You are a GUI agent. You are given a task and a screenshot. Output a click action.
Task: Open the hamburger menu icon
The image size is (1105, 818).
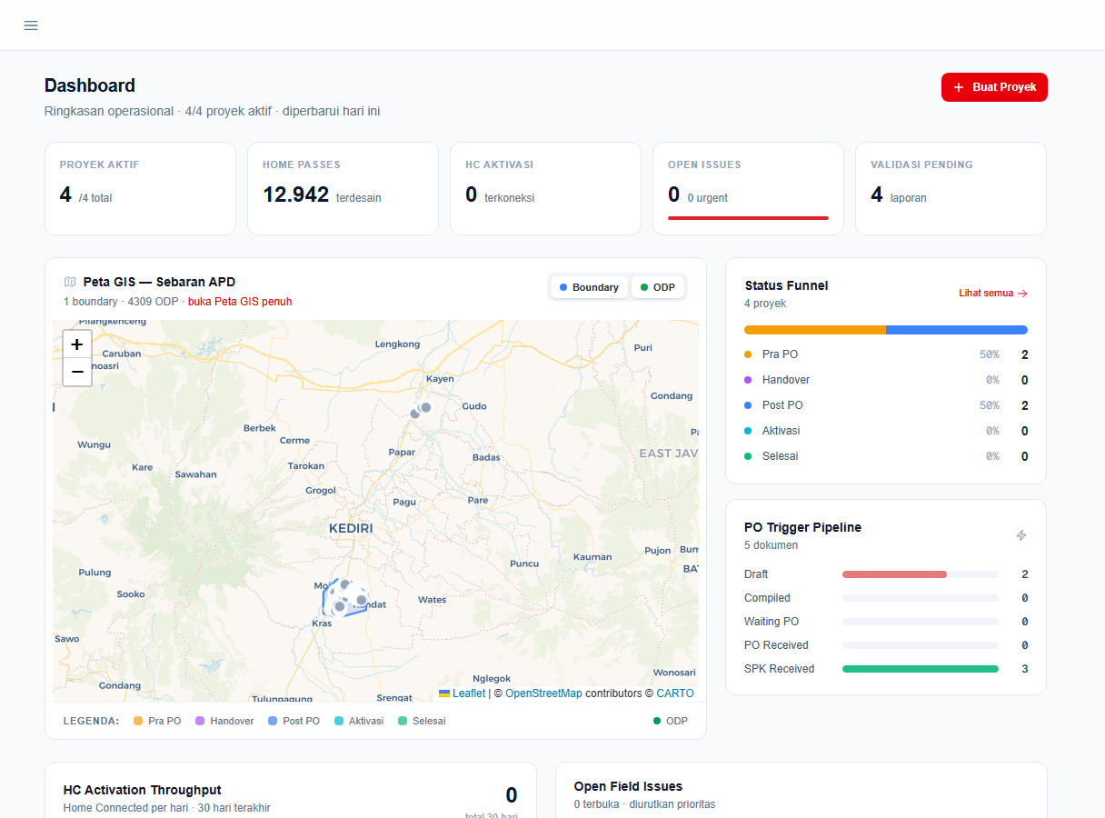coord(31,25)
